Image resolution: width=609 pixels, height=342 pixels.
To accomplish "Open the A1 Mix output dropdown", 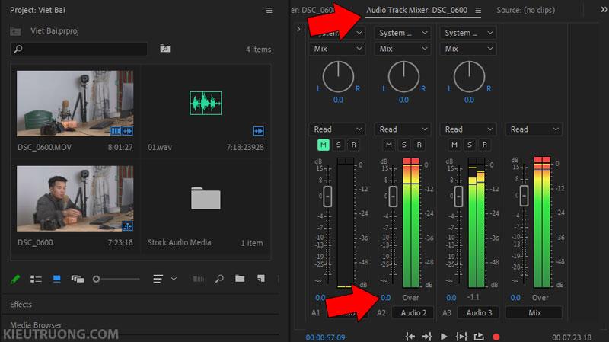I will [x=337, y=49].
